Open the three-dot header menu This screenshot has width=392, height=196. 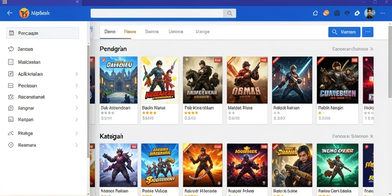pyautogui.click(x=383, y=13)
